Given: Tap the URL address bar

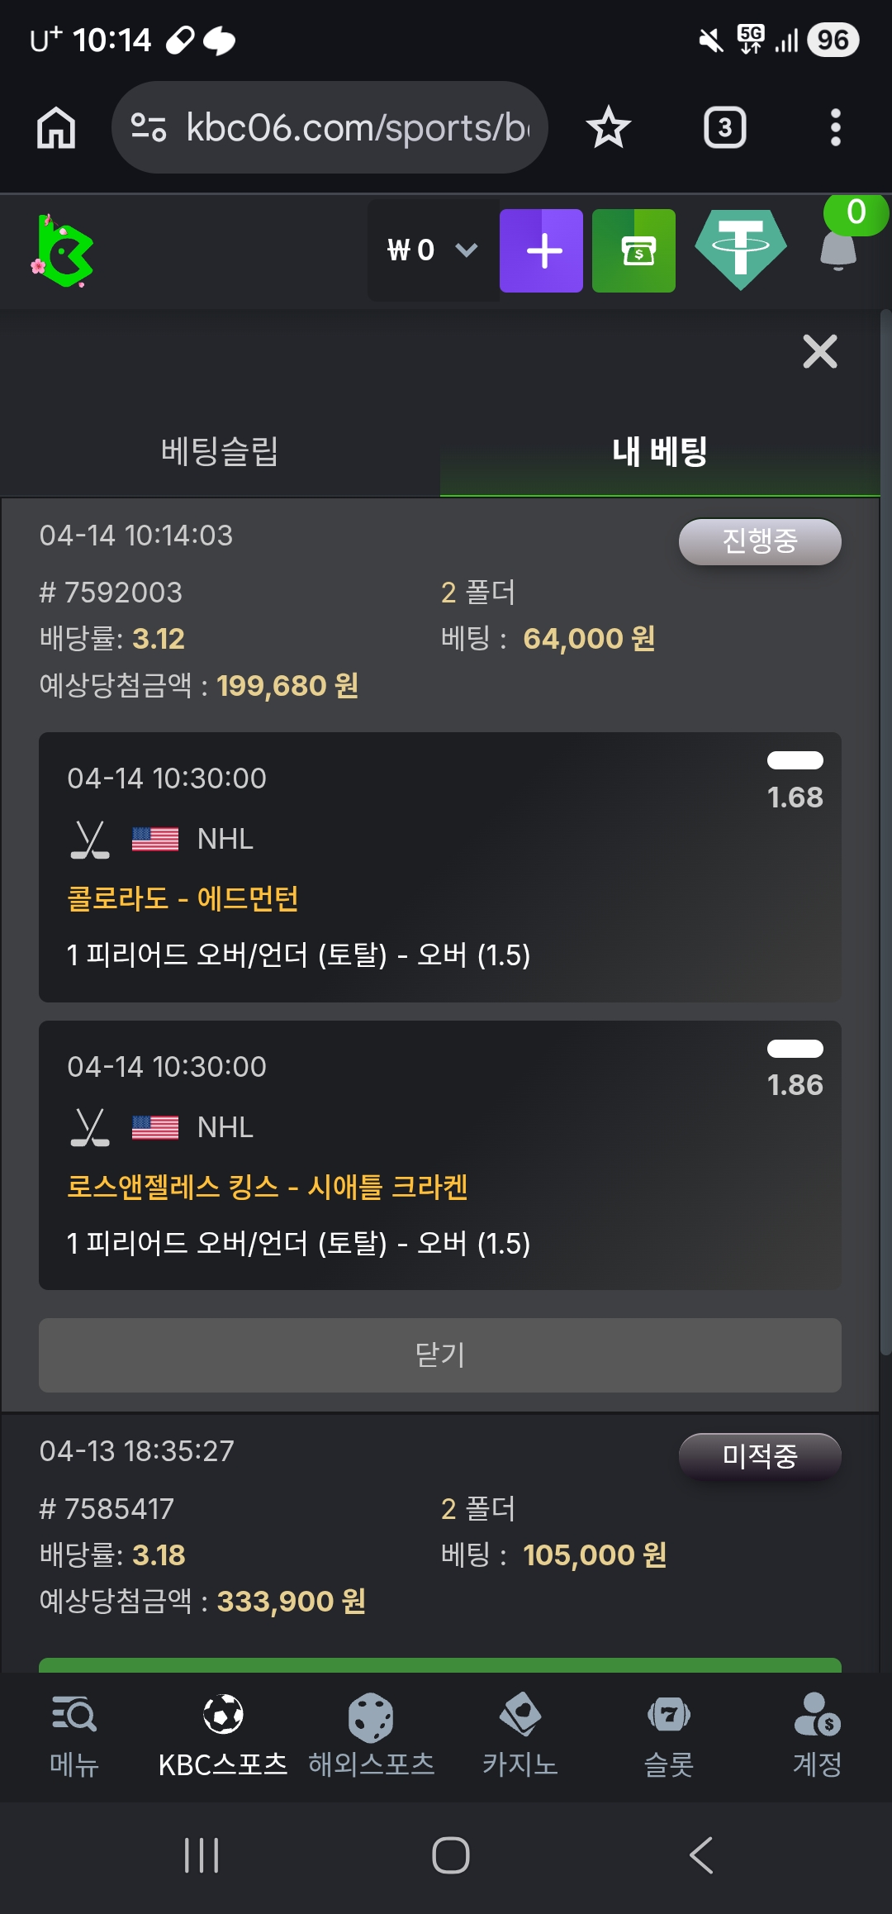Looking at the screenshot, I should 357,128.
